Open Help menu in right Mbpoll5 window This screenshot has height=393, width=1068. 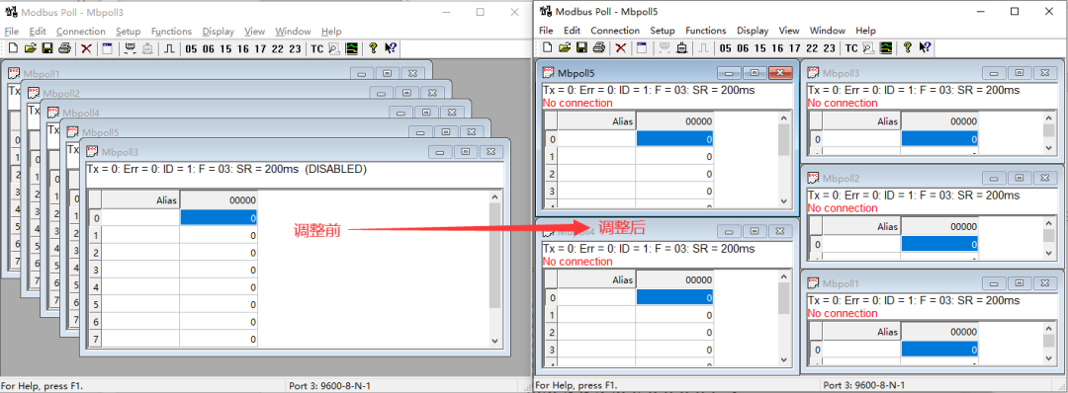(x=865, y=31)
